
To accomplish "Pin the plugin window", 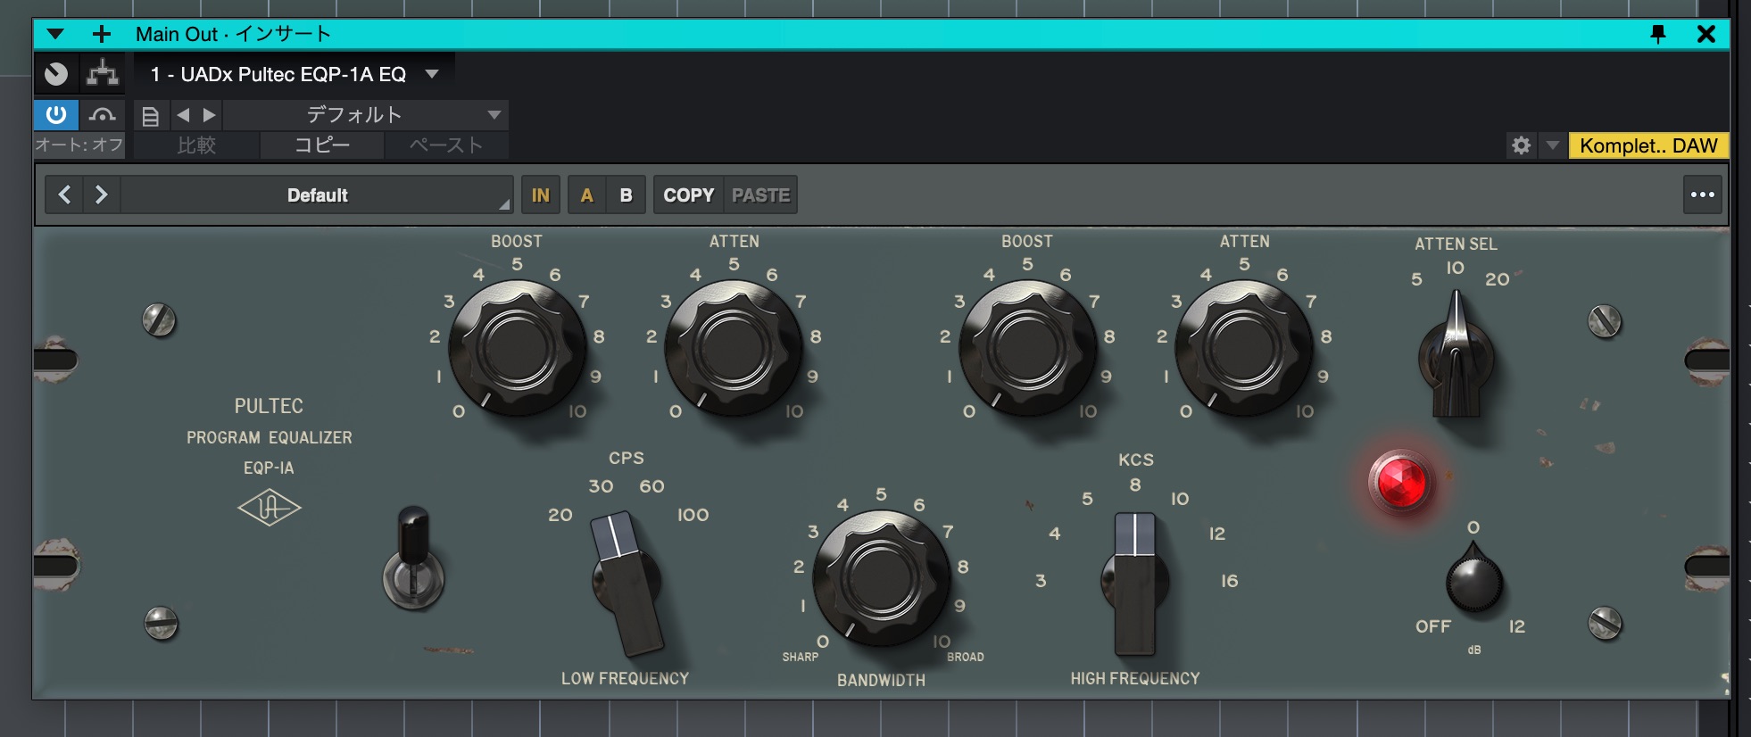I will 1658,34.
